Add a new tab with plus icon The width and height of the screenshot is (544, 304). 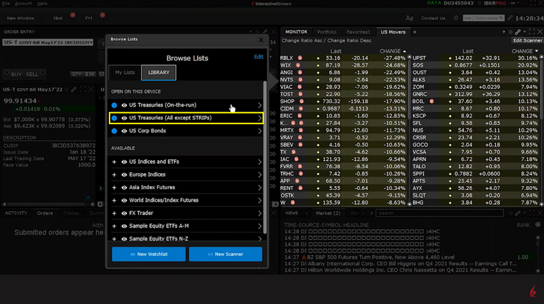point(415,32)
